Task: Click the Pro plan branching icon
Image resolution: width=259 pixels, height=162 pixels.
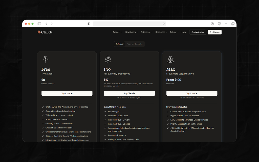Action: [108, 59]
